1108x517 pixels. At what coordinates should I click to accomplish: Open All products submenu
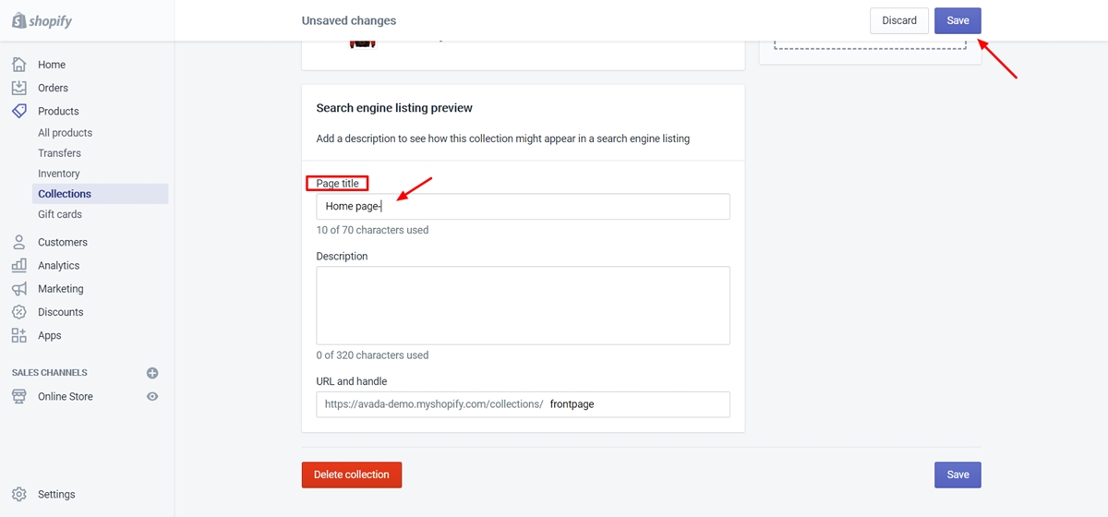pos(65,133)
